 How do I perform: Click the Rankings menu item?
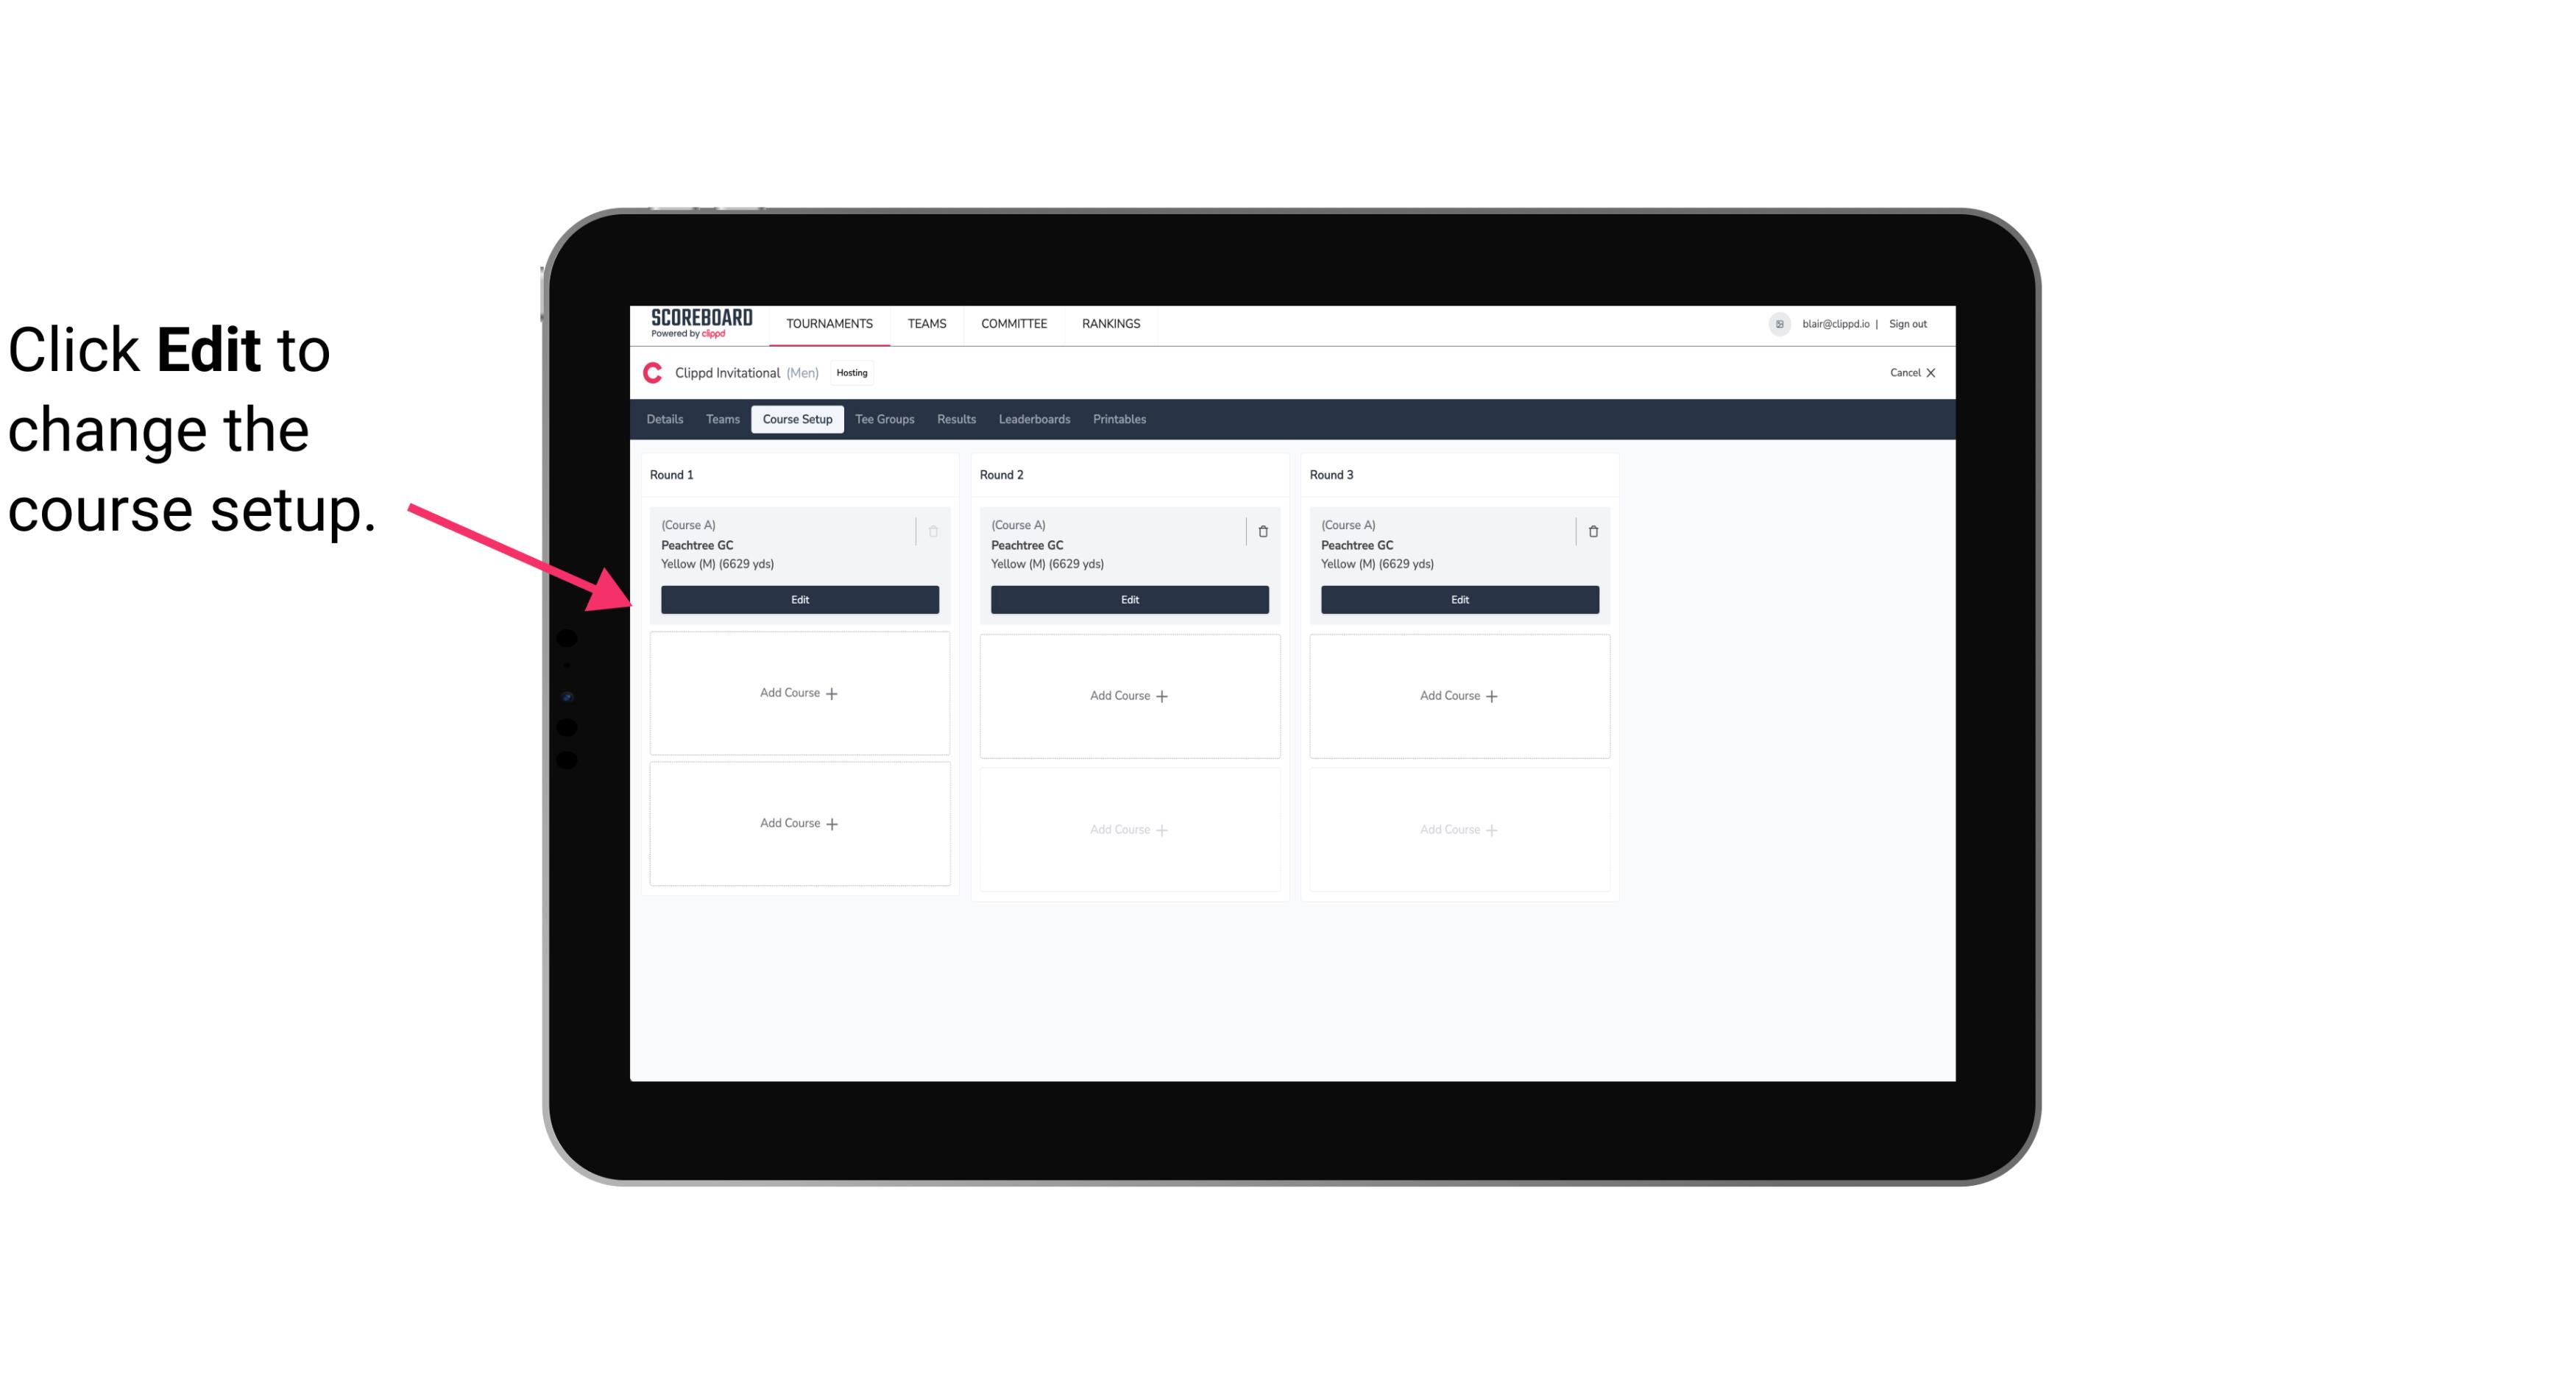pos(1109,322)
